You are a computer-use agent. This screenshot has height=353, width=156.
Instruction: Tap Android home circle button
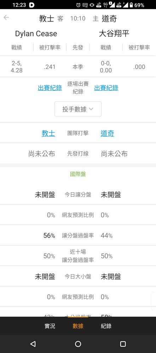[78, 344]
